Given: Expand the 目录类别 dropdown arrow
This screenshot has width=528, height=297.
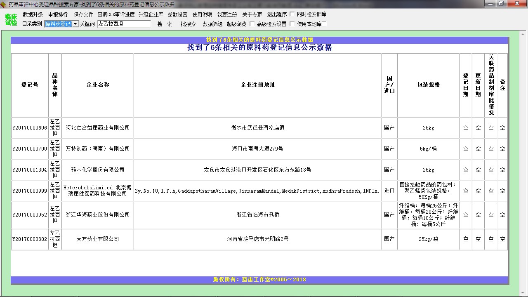Looking at the screenshot, I should coord(75,24).
